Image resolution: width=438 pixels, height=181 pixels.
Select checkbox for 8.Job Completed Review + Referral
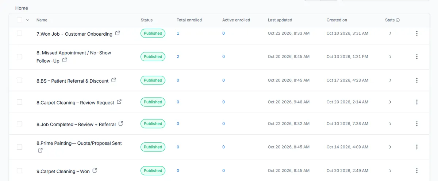point(19,123)
